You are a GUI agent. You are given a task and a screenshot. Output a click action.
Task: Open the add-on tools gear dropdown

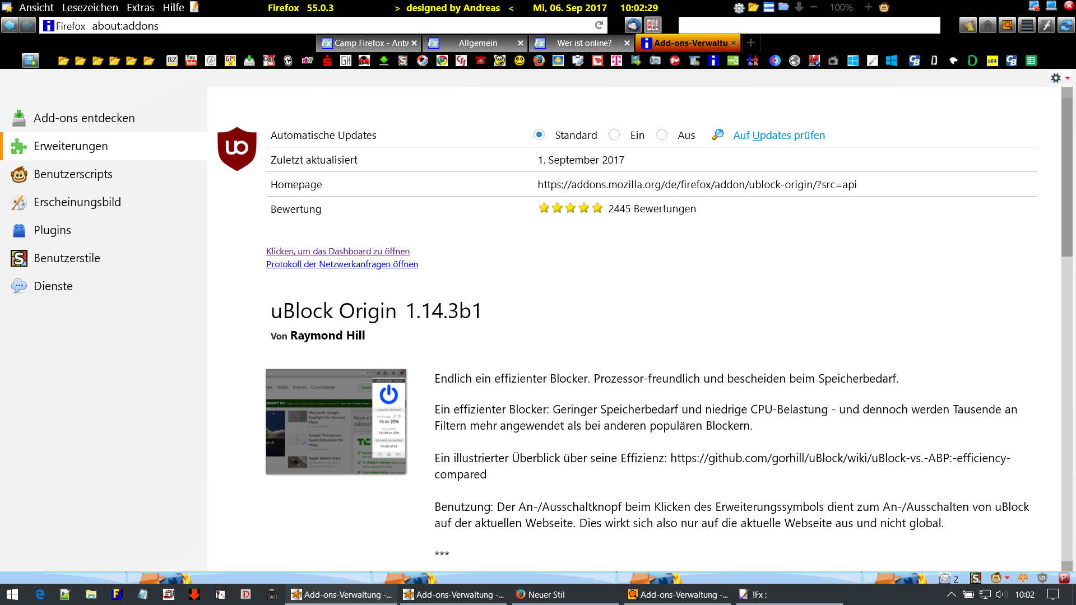[x=1060, y=78]
